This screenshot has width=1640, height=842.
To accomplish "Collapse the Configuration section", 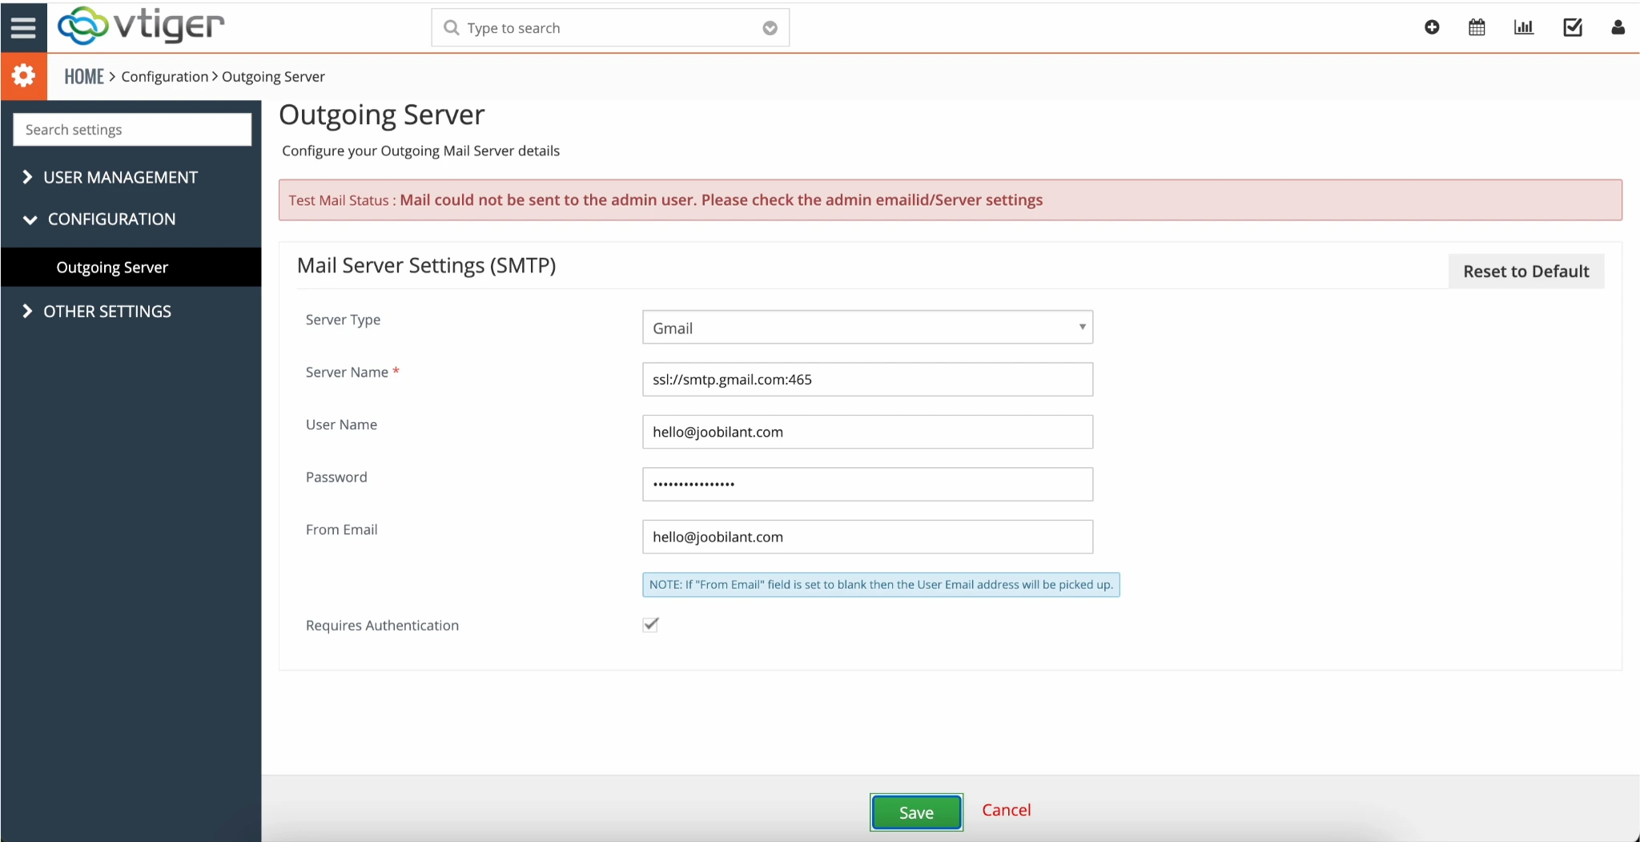I will [111, 219].
